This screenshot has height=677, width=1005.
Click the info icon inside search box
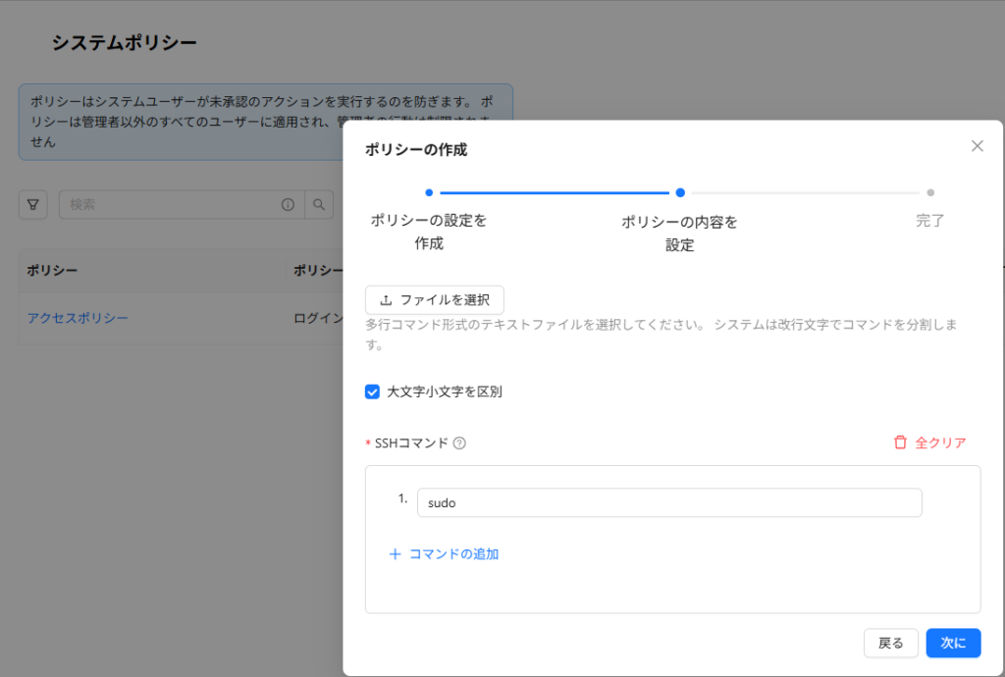coord(288,204)
